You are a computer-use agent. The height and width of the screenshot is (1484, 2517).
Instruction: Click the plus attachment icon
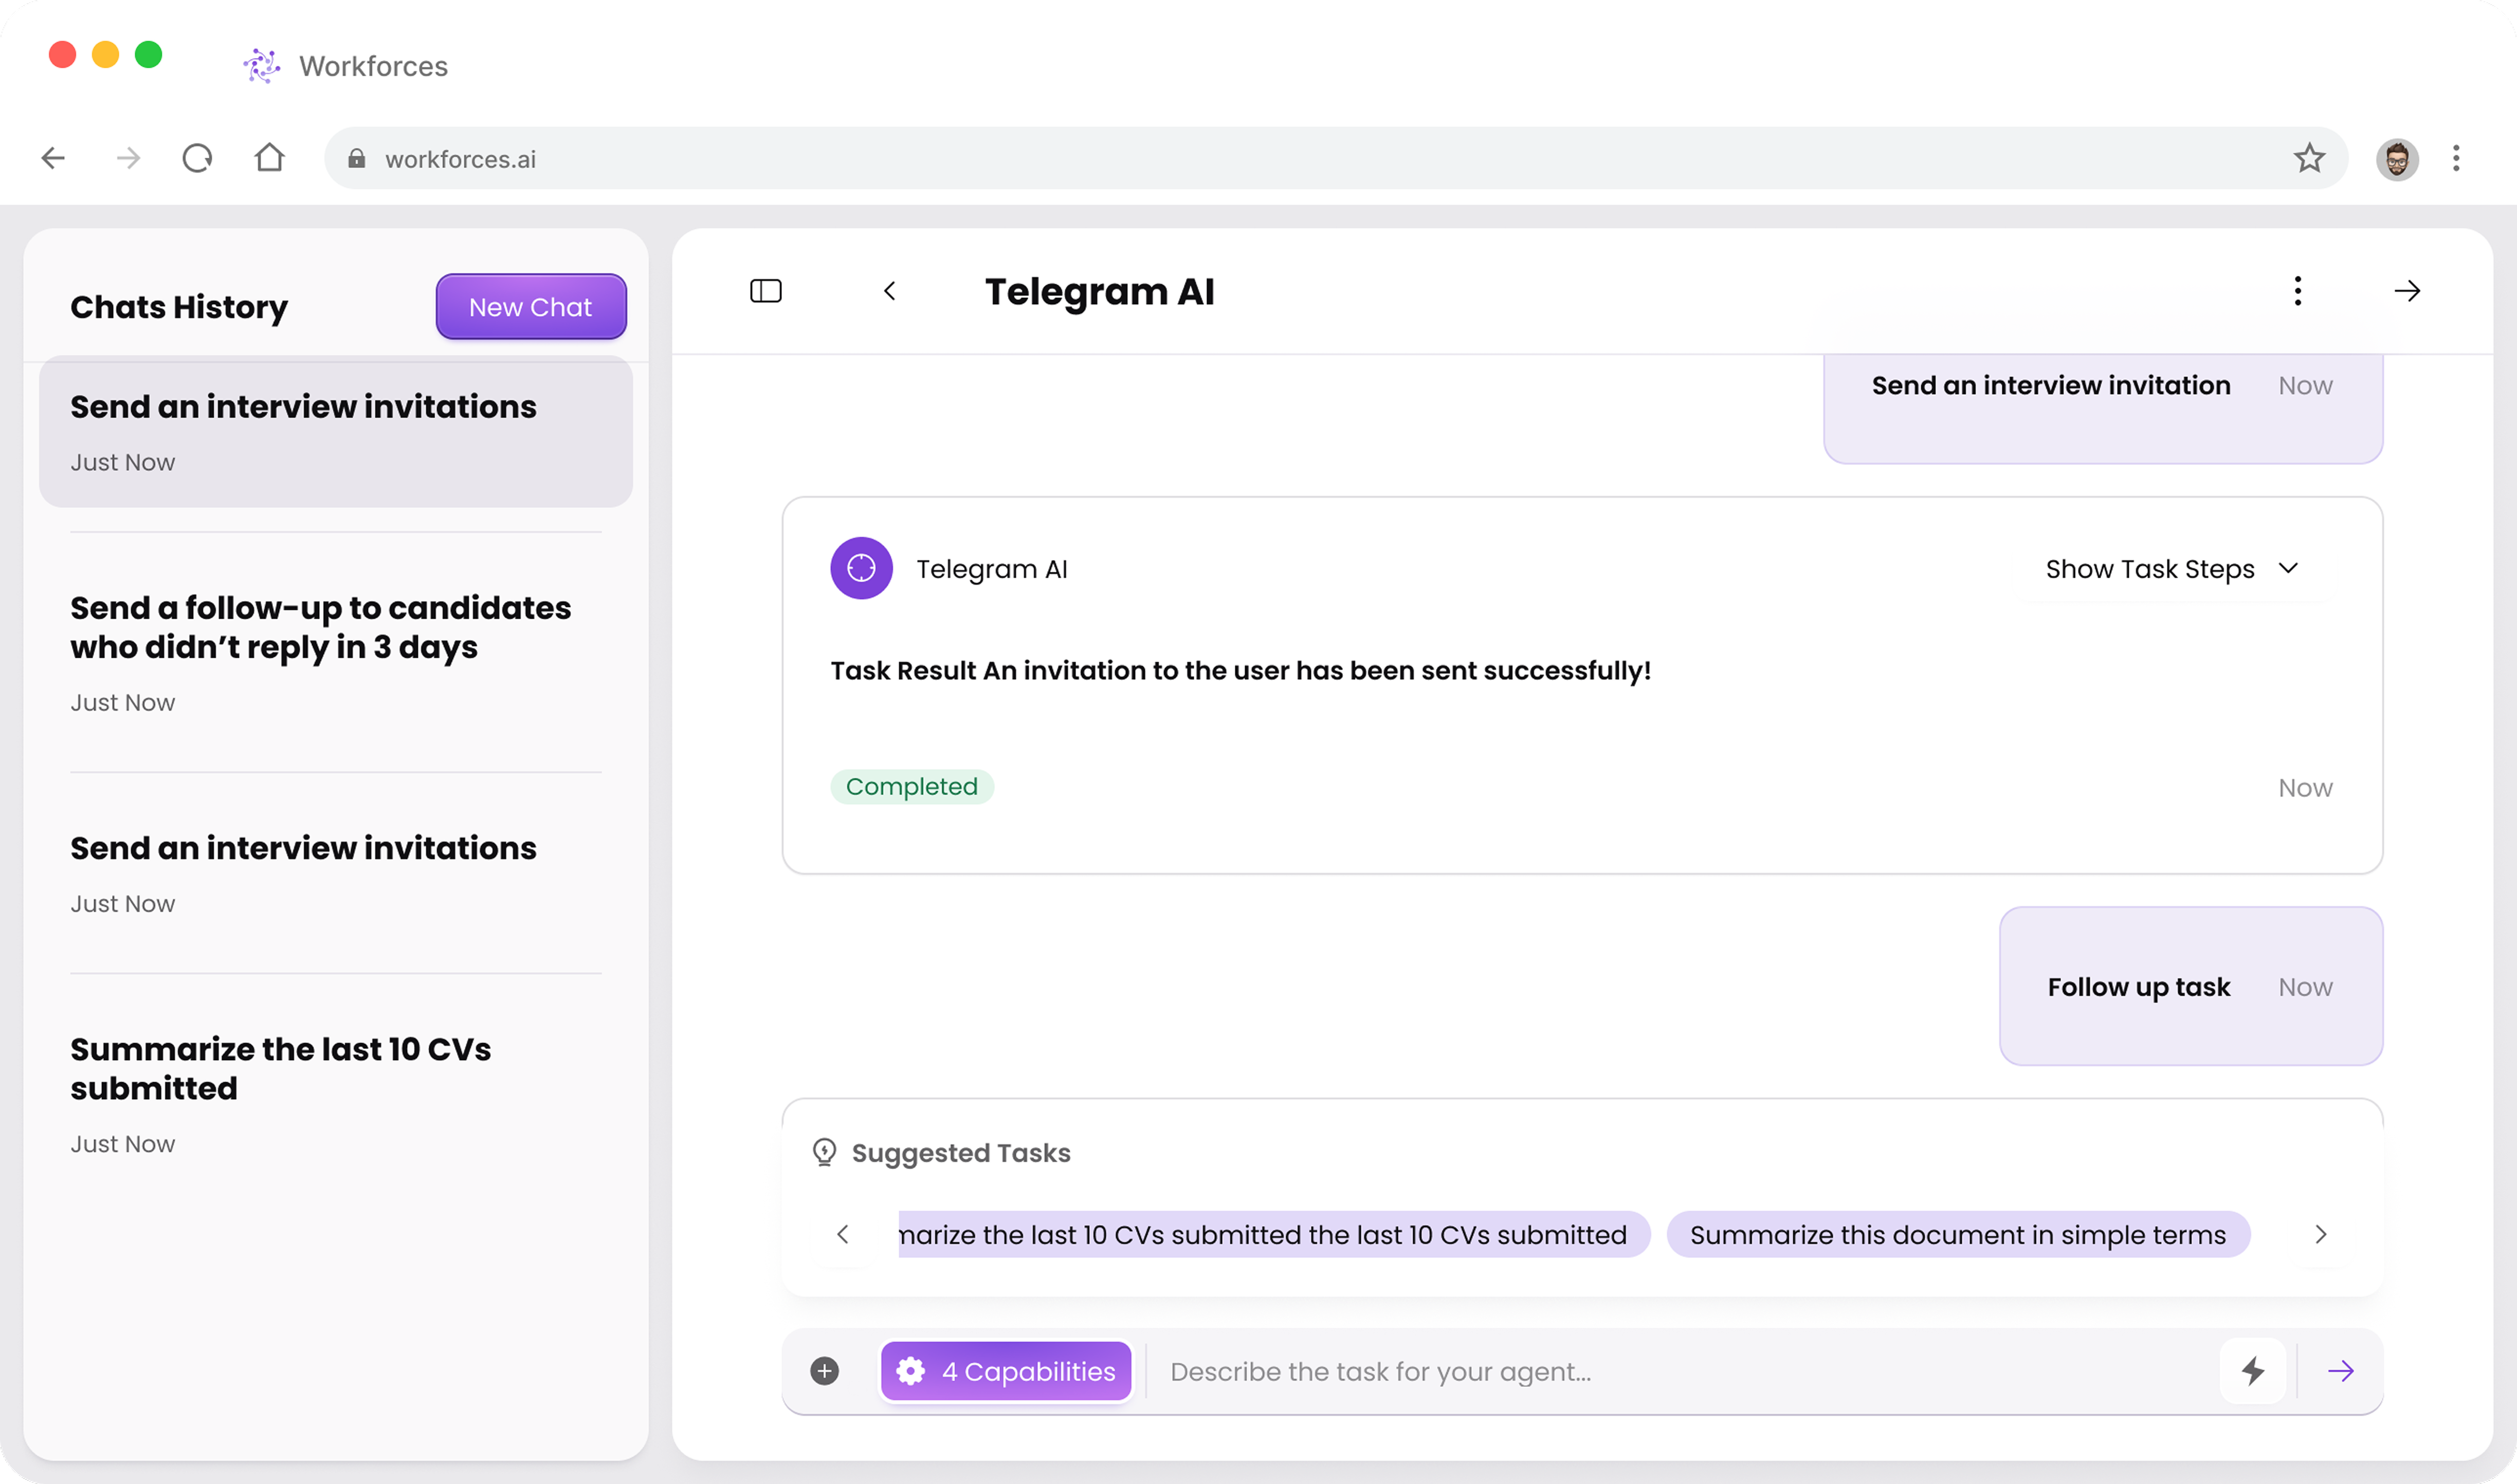(x=824, y=1370)
